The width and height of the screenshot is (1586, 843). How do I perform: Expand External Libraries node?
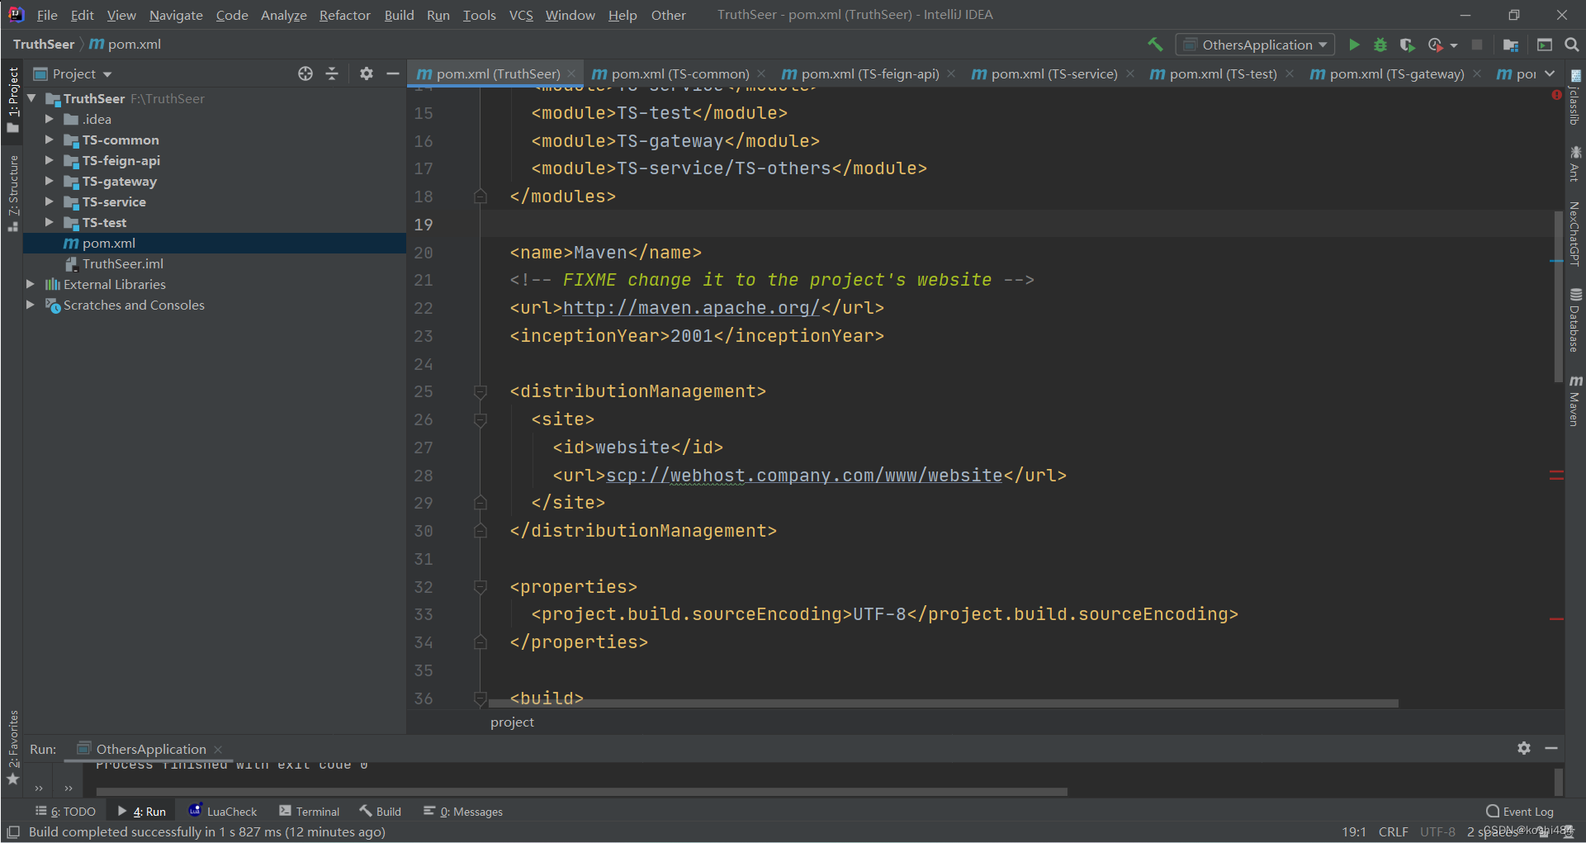click(31, 284)
